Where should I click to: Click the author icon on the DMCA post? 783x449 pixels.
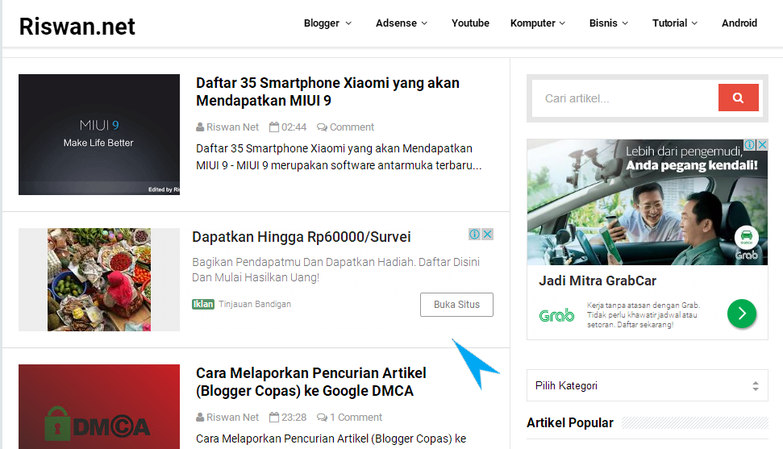pyautogui.click(x=200, y=418)
